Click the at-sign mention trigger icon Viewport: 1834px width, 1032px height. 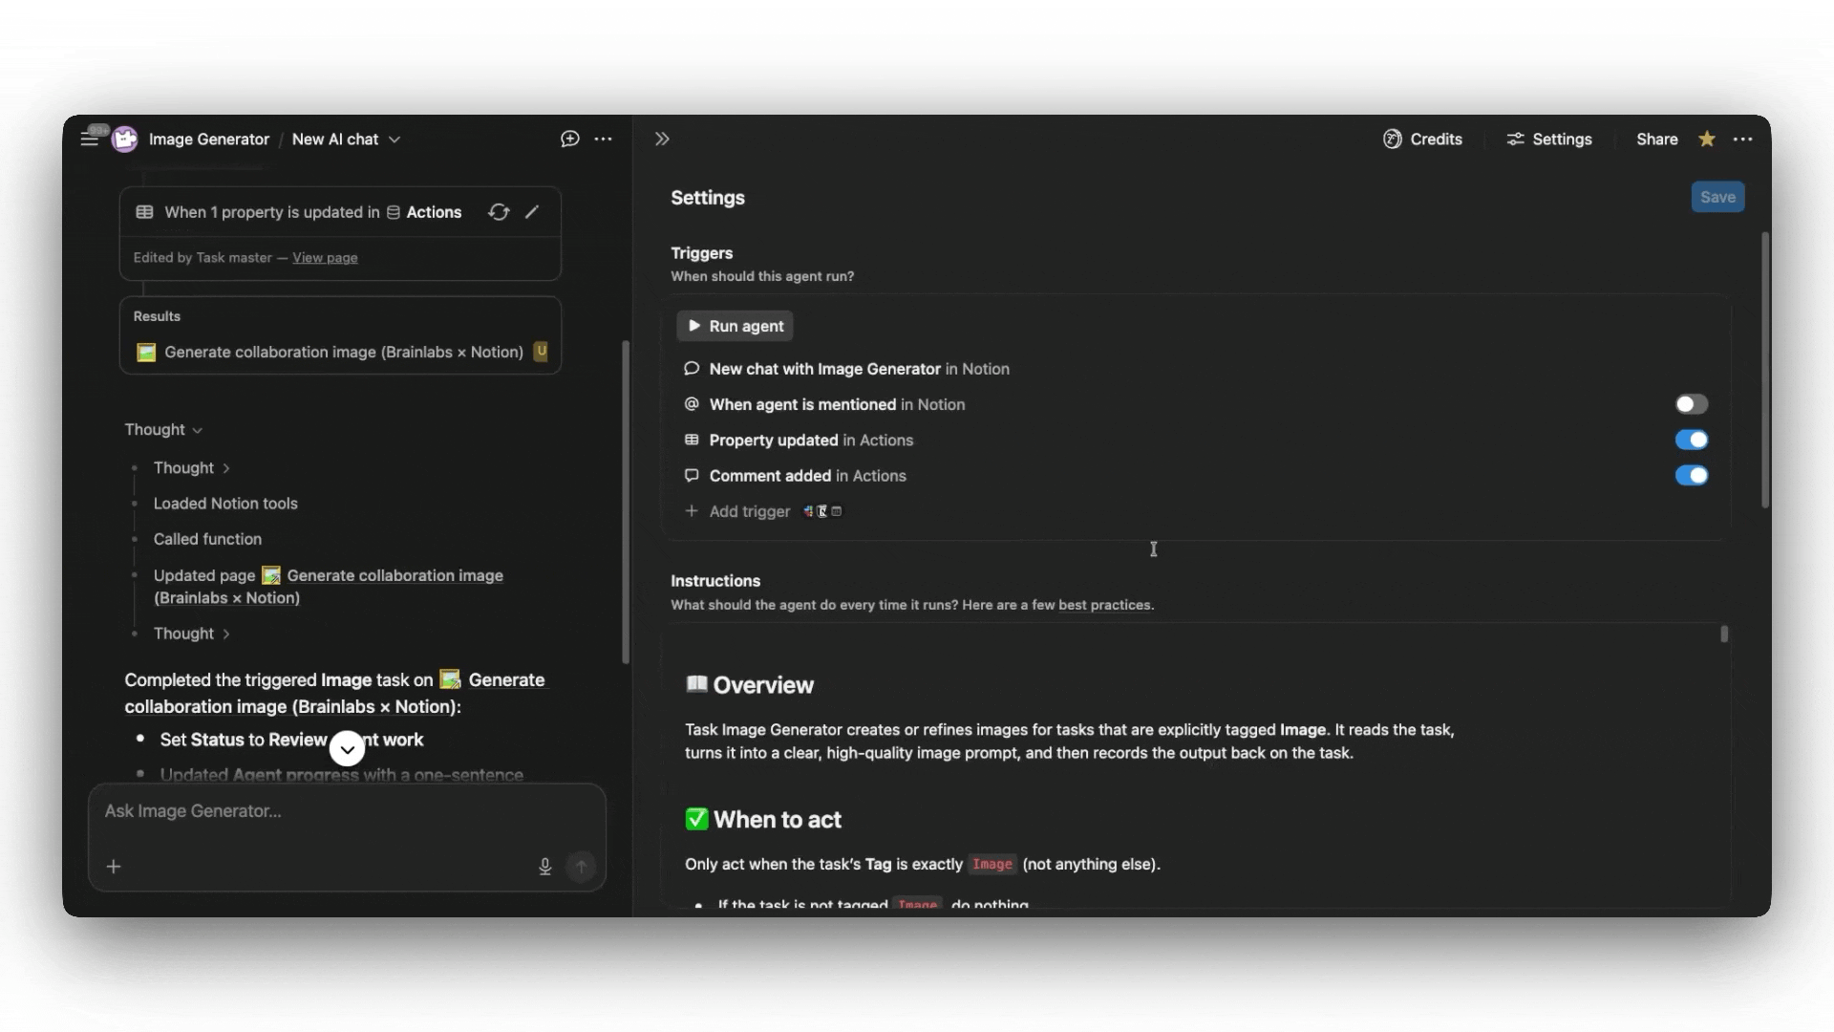[x=692, y=404]
